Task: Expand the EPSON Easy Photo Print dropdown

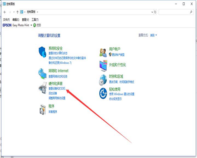Action: tap(31, 25)
